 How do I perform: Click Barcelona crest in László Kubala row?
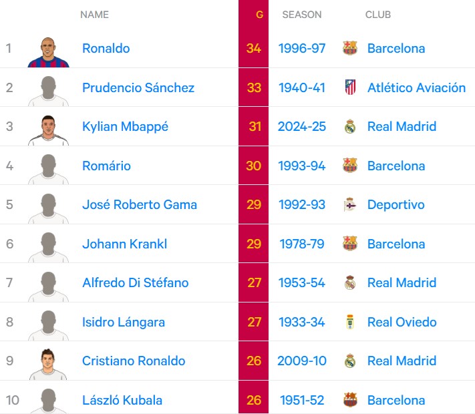[x=349, y=400]
